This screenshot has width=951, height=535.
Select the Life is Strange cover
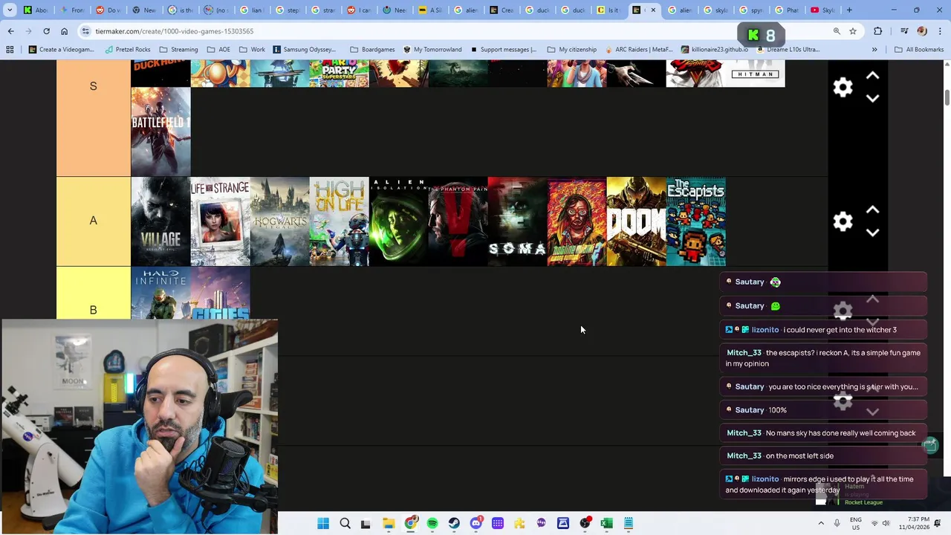pyautogui.click(x=220, y=221)
